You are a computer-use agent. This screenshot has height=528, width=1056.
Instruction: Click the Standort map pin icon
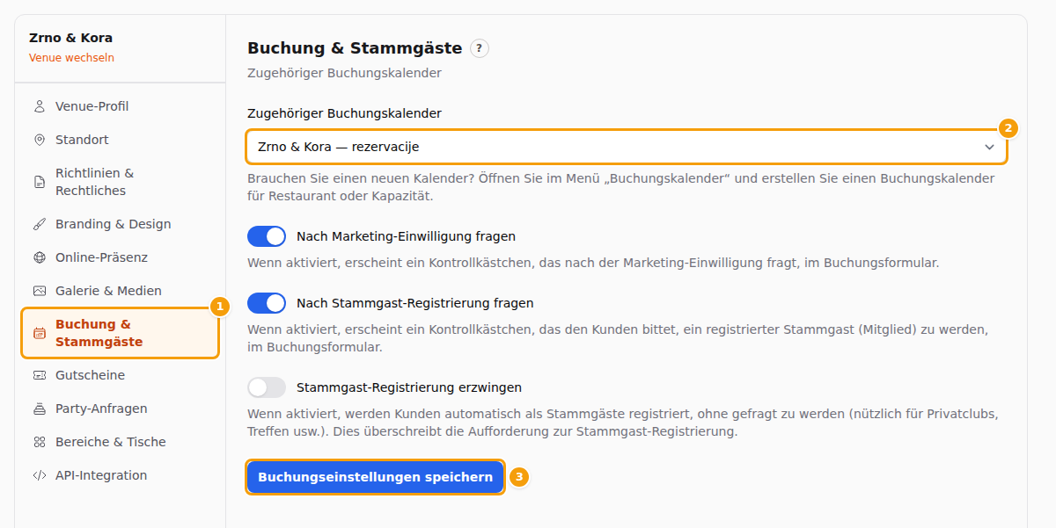(39, 140)
